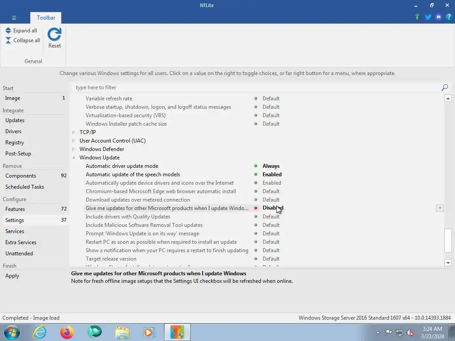Click the Expand all icon

(x=8, y=31)
